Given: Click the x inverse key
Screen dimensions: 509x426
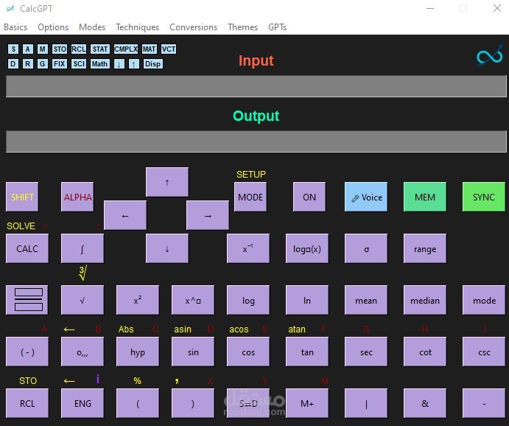Looking at the screenshot, I should (248, 248).
